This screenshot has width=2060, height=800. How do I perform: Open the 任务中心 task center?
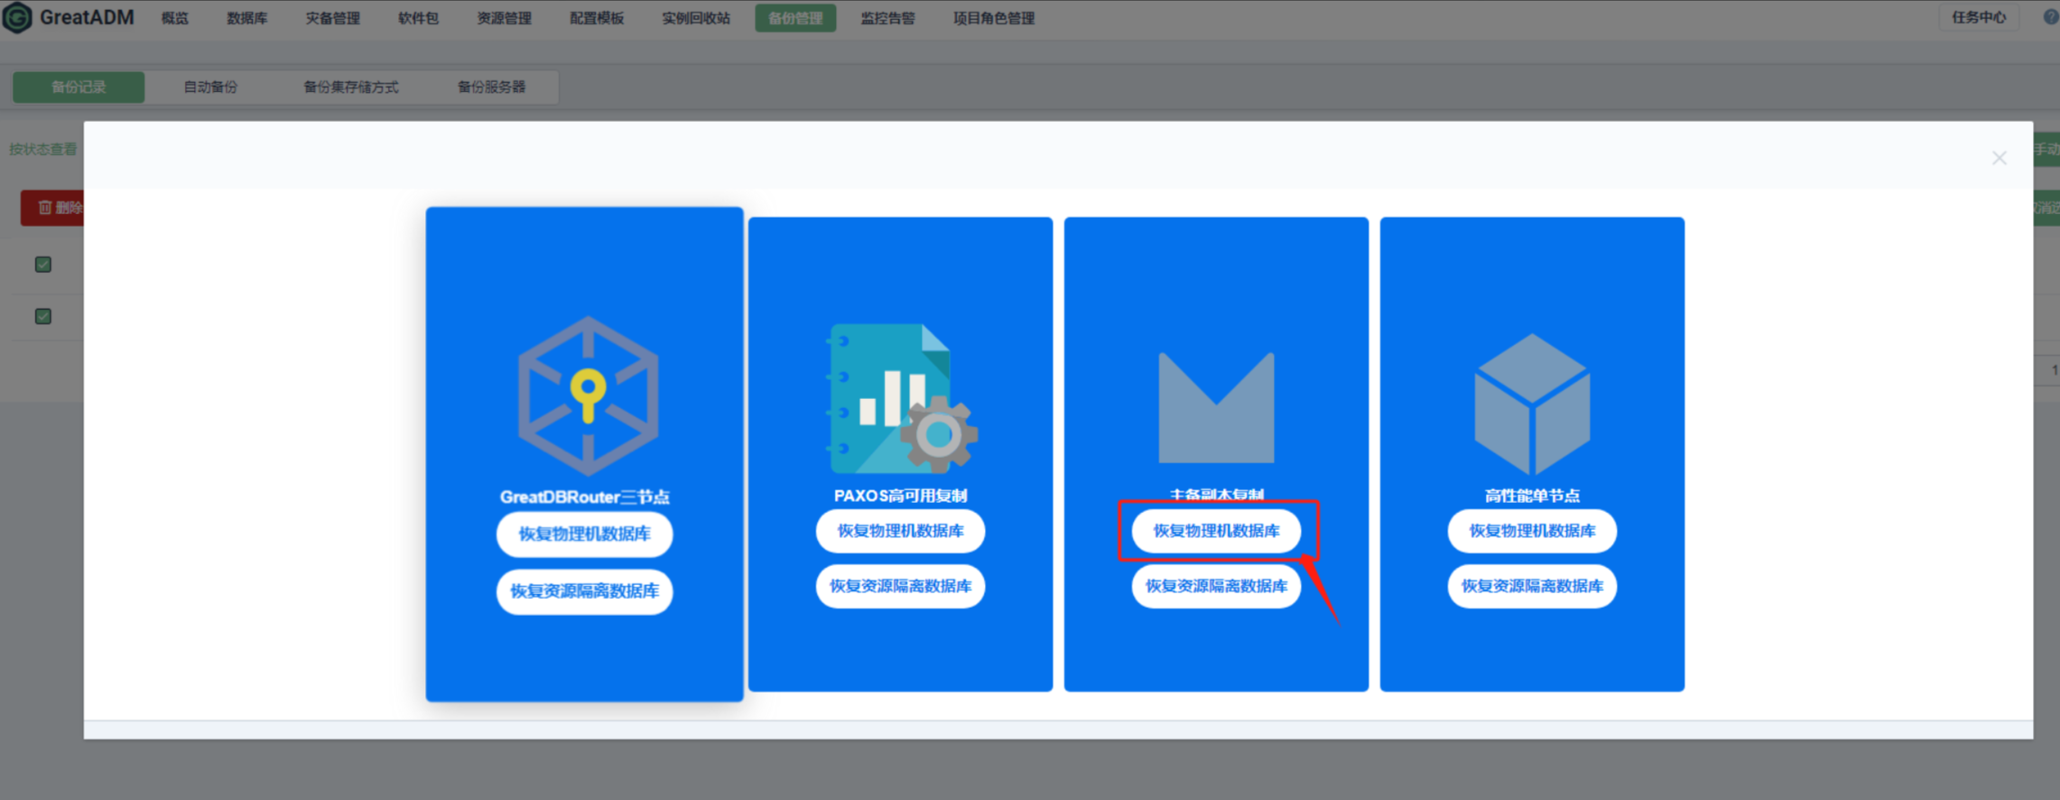point(1979,17)
